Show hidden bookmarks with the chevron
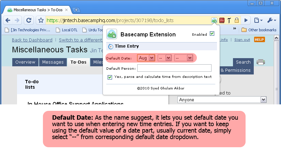The height and width of the screenshot is (153, 281). pyautogui.click(x=235, y=29)
